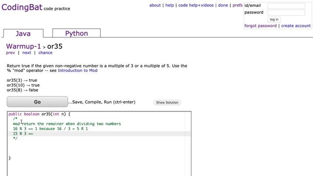This screenshot has height=176, width=313.
Task: Click the opening '/*' comment line
Action: point(15,119)
